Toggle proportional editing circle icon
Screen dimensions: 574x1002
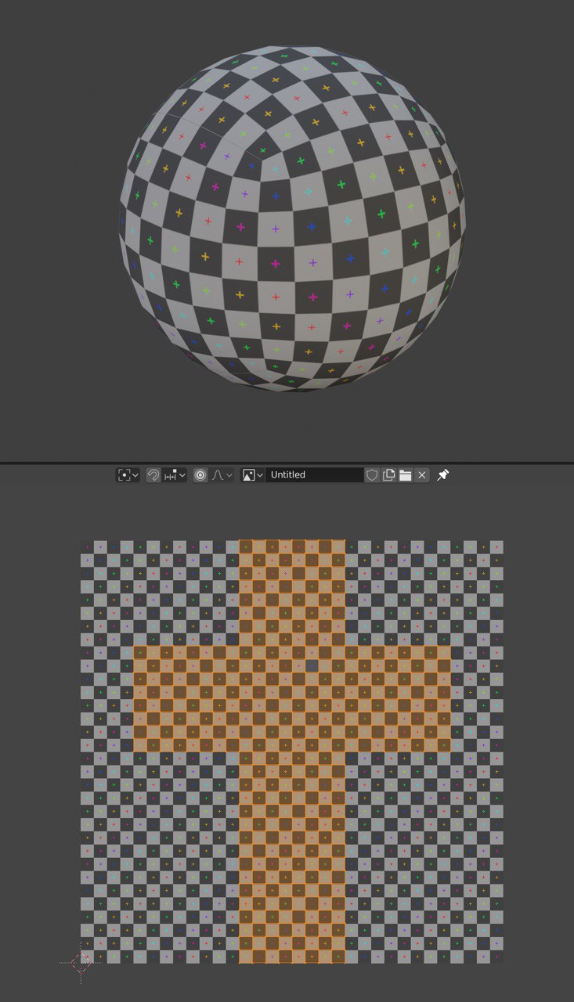coord(200,475)
